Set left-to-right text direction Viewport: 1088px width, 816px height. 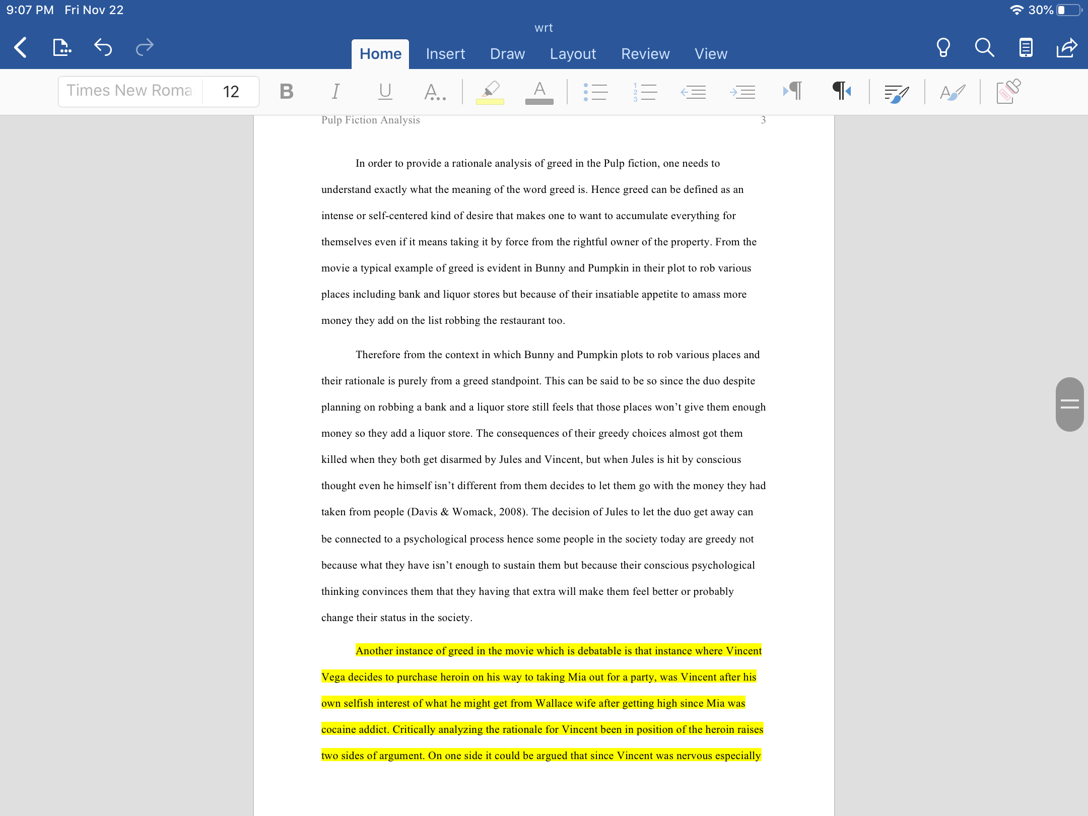[792, 91]
